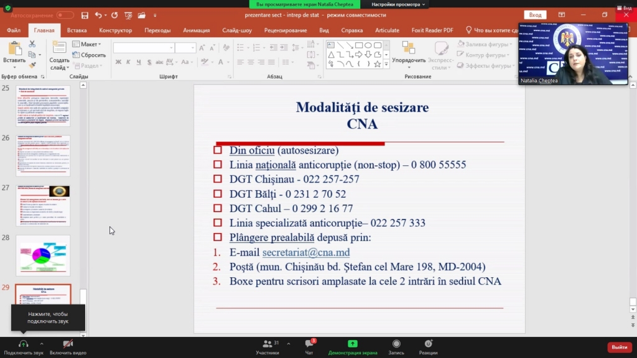Toggle the Автосохранение switch

[65, 15]
